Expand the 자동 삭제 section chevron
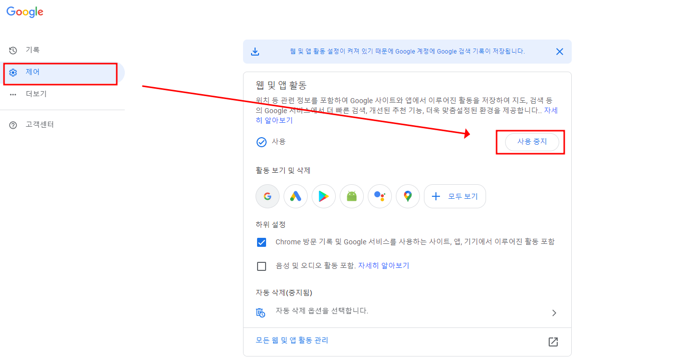 554,312
